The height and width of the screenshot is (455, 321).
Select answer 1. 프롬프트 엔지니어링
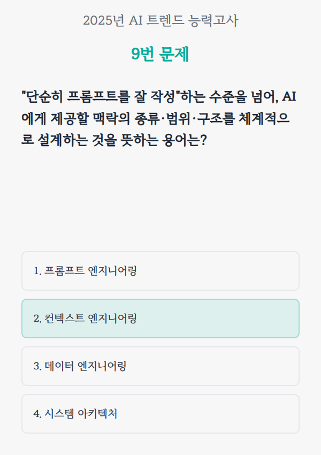[160, 271]
